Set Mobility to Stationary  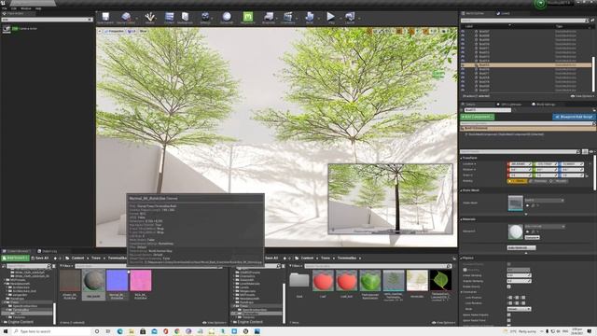coord(539,181)
